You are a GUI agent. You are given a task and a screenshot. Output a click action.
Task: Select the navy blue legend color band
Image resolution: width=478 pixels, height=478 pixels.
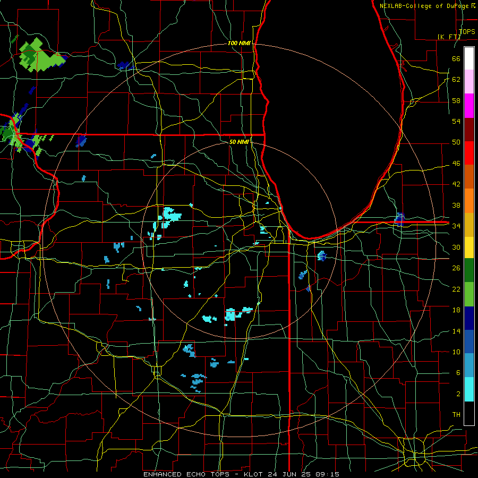[x=469, y=318]
